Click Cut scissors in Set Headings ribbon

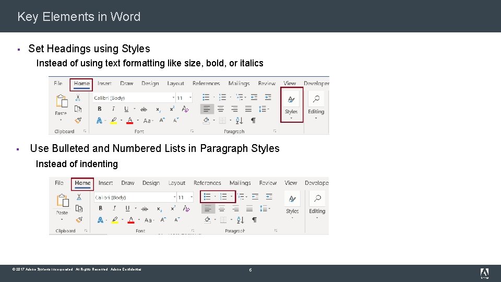point(78,98)
